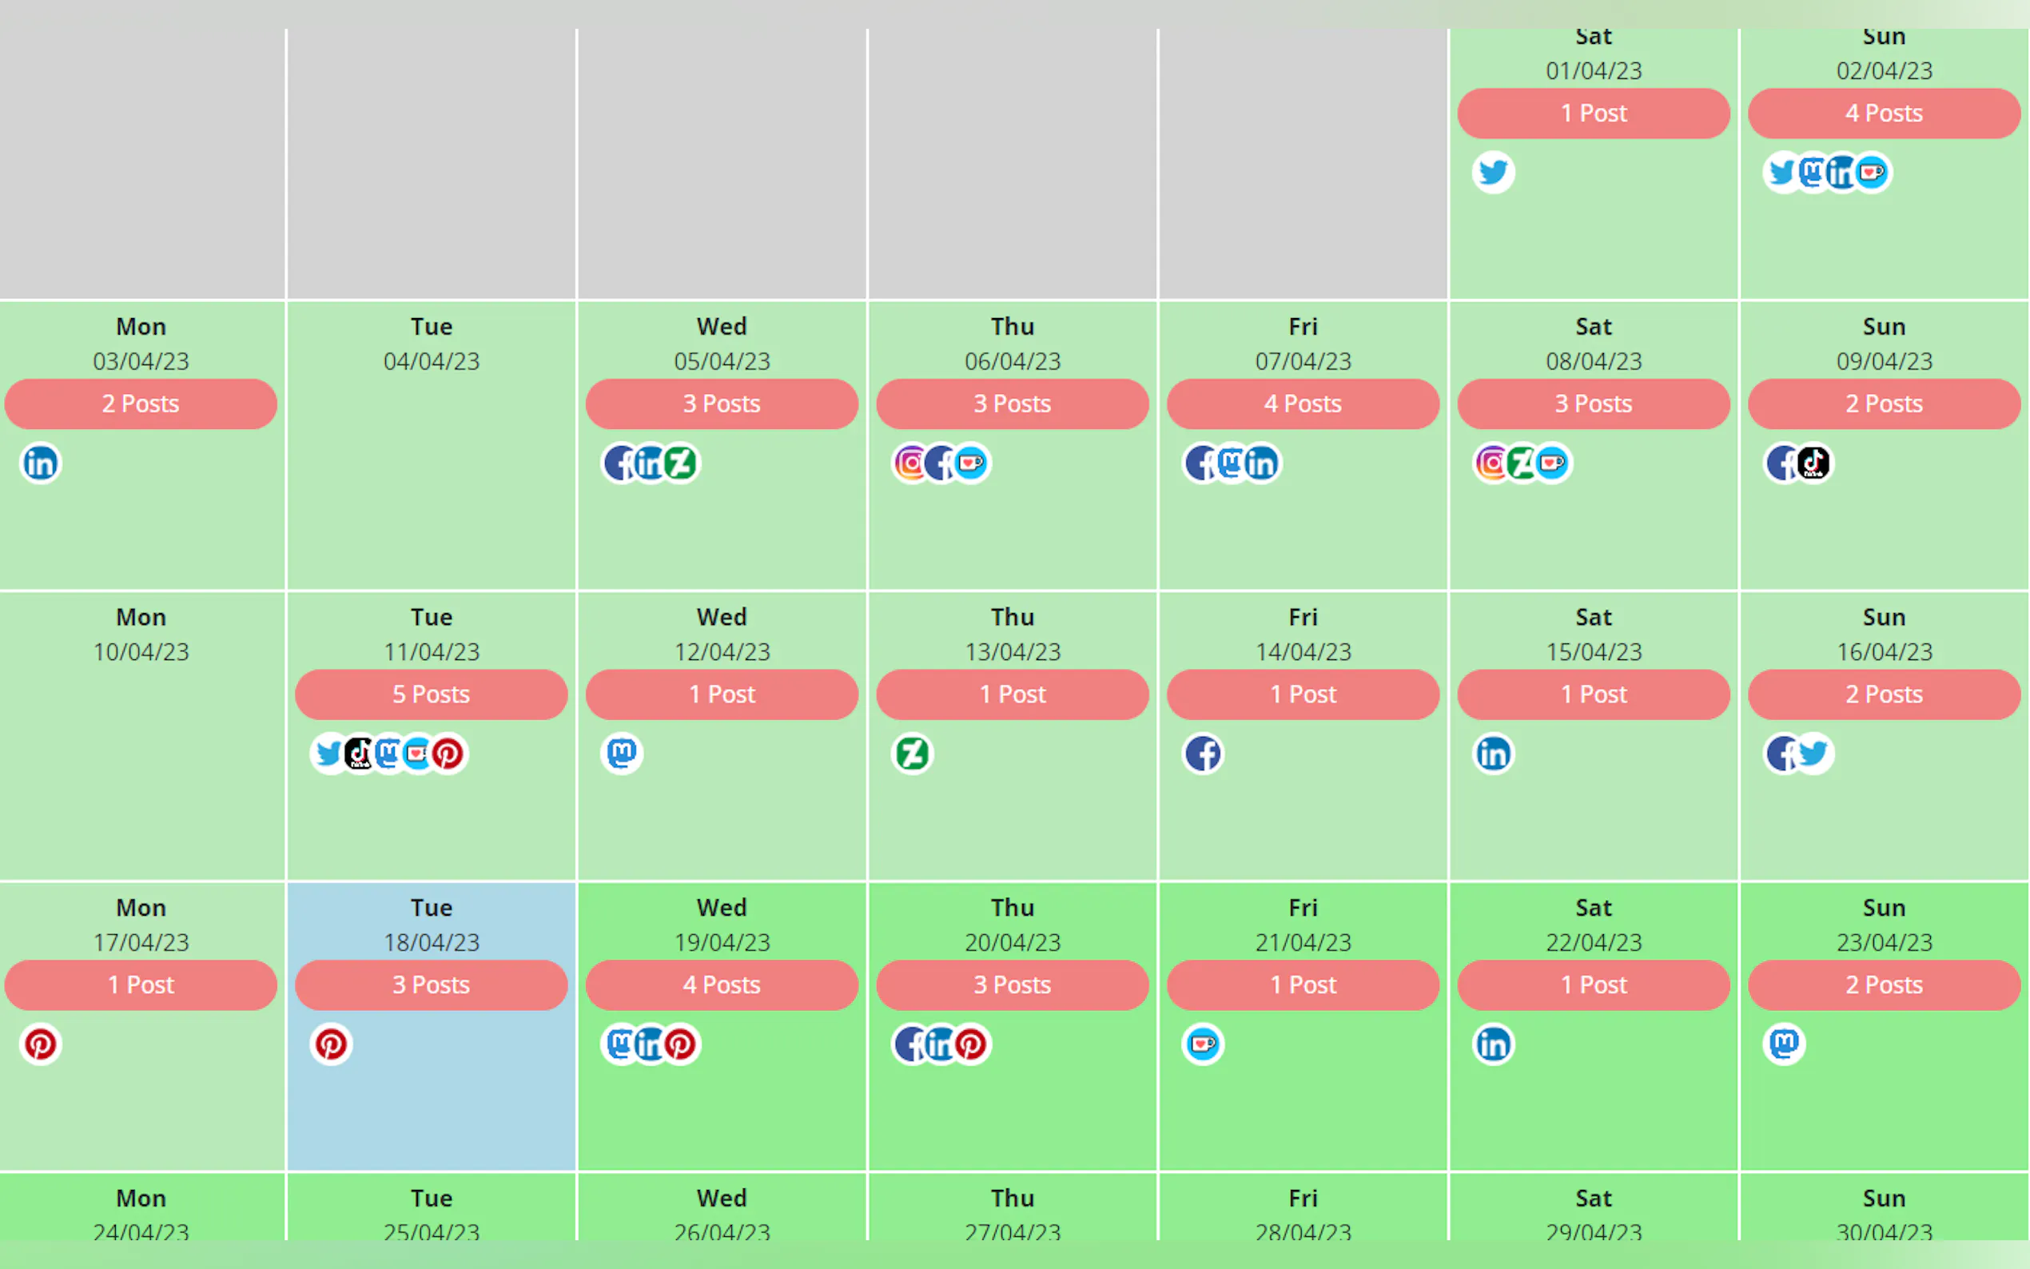Select the Facebook icon on Fri 14/04/23
The image size is (2030, 1269).
pyautogui.click(x=1203, y=753)
